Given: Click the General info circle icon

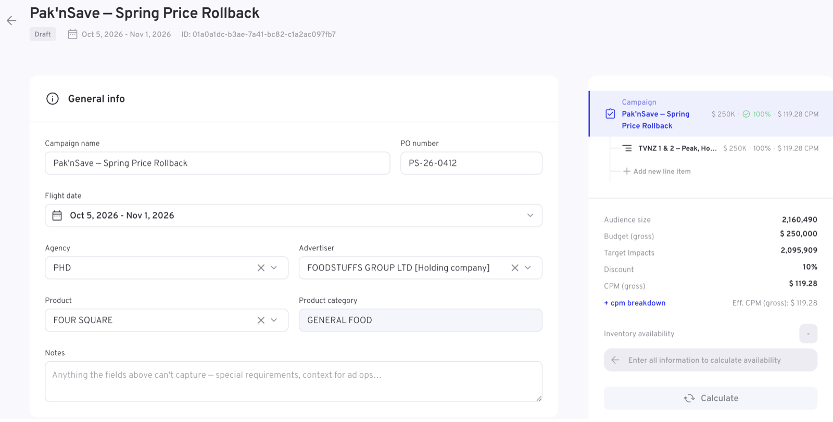Looking at the screenshot, I should (x=53, y=99).
